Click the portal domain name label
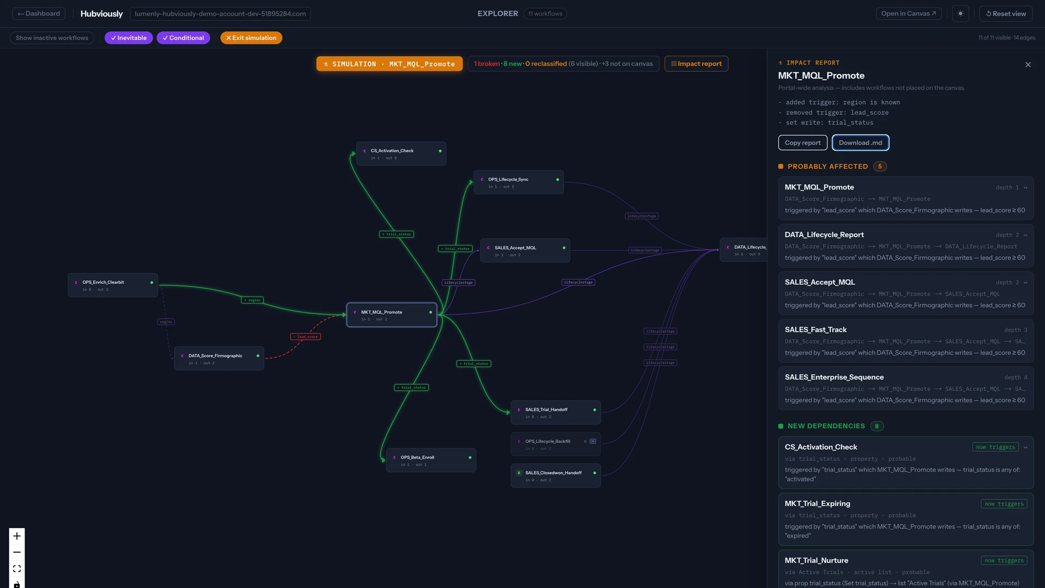Viewport: 1045px width, 588px height. pos(220,14)
